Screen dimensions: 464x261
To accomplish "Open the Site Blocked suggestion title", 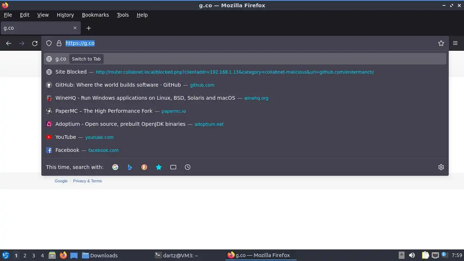I will pyautogui.click(x=71, y=72).
